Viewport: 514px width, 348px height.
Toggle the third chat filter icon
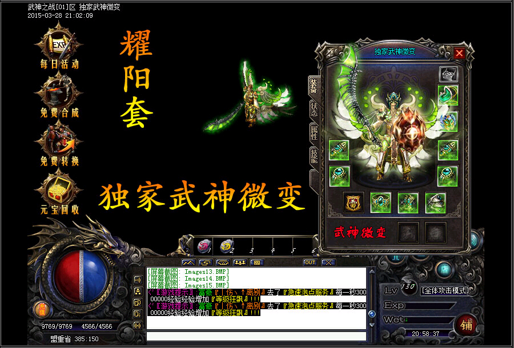coord(138,303)
